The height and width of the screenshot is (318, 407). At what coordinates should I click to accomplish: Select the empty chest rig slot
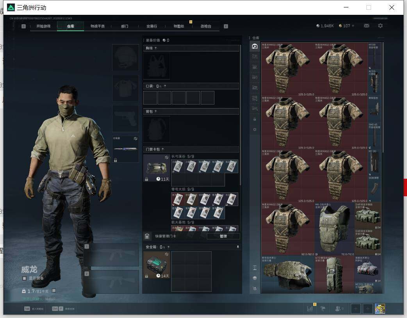pos(157,66)
